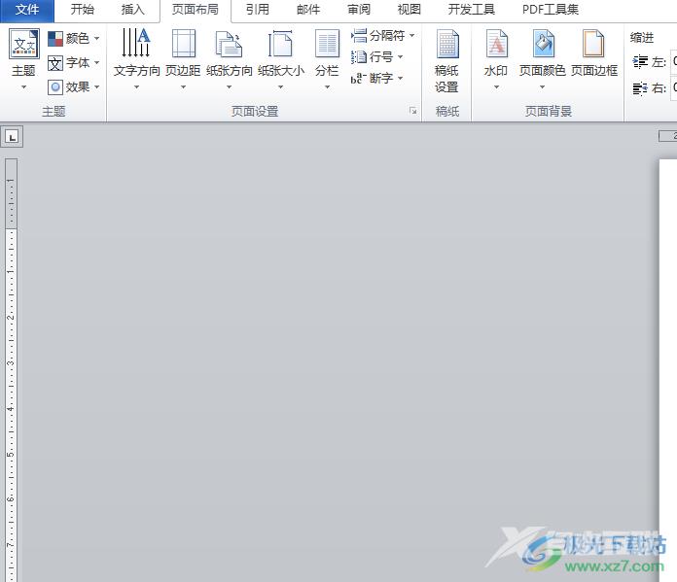Expand the 主题 dropdown arrow
Screen dimensions: 677x582
(x=23, y=87)
